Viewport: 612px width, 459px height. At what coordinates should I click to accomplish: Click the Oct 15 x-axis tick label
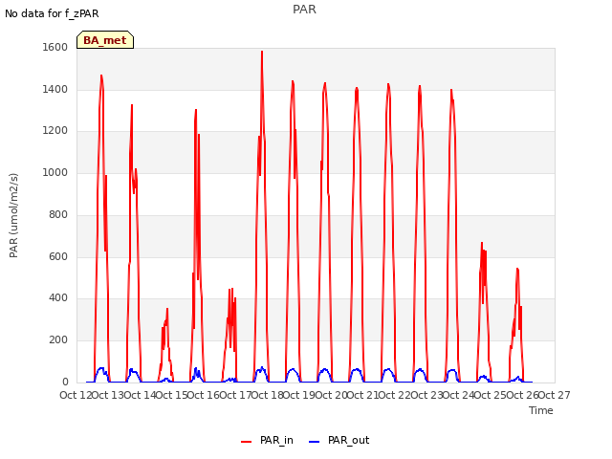tap(171, 395)
